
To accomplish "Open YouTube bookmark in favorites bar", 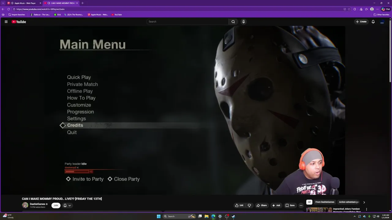I will pyautogui.click(x=117, y=15).
